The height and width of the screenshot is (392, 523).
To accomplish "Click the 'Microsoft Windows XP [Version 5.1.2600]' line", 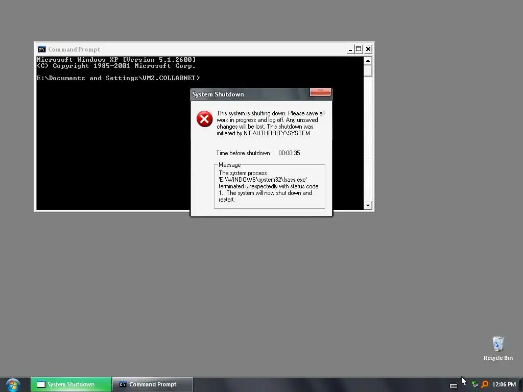I will click(x=116, y=59).
